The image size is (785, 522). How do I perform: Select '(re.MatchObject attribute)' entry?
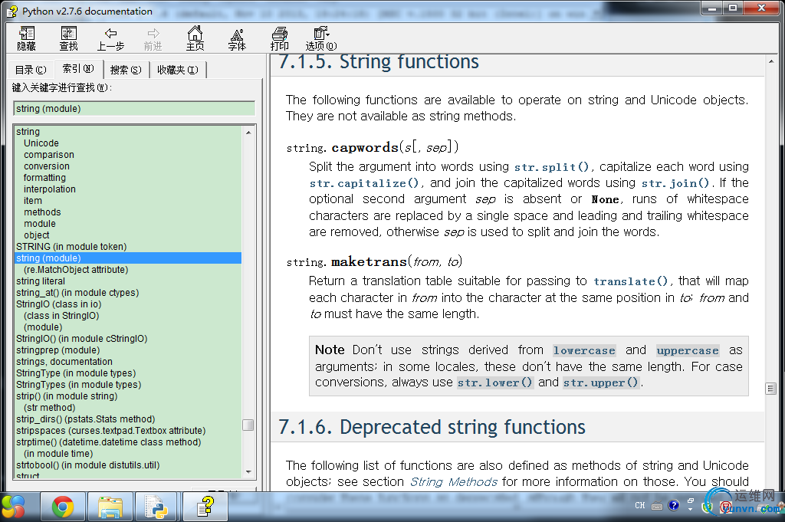76,270
